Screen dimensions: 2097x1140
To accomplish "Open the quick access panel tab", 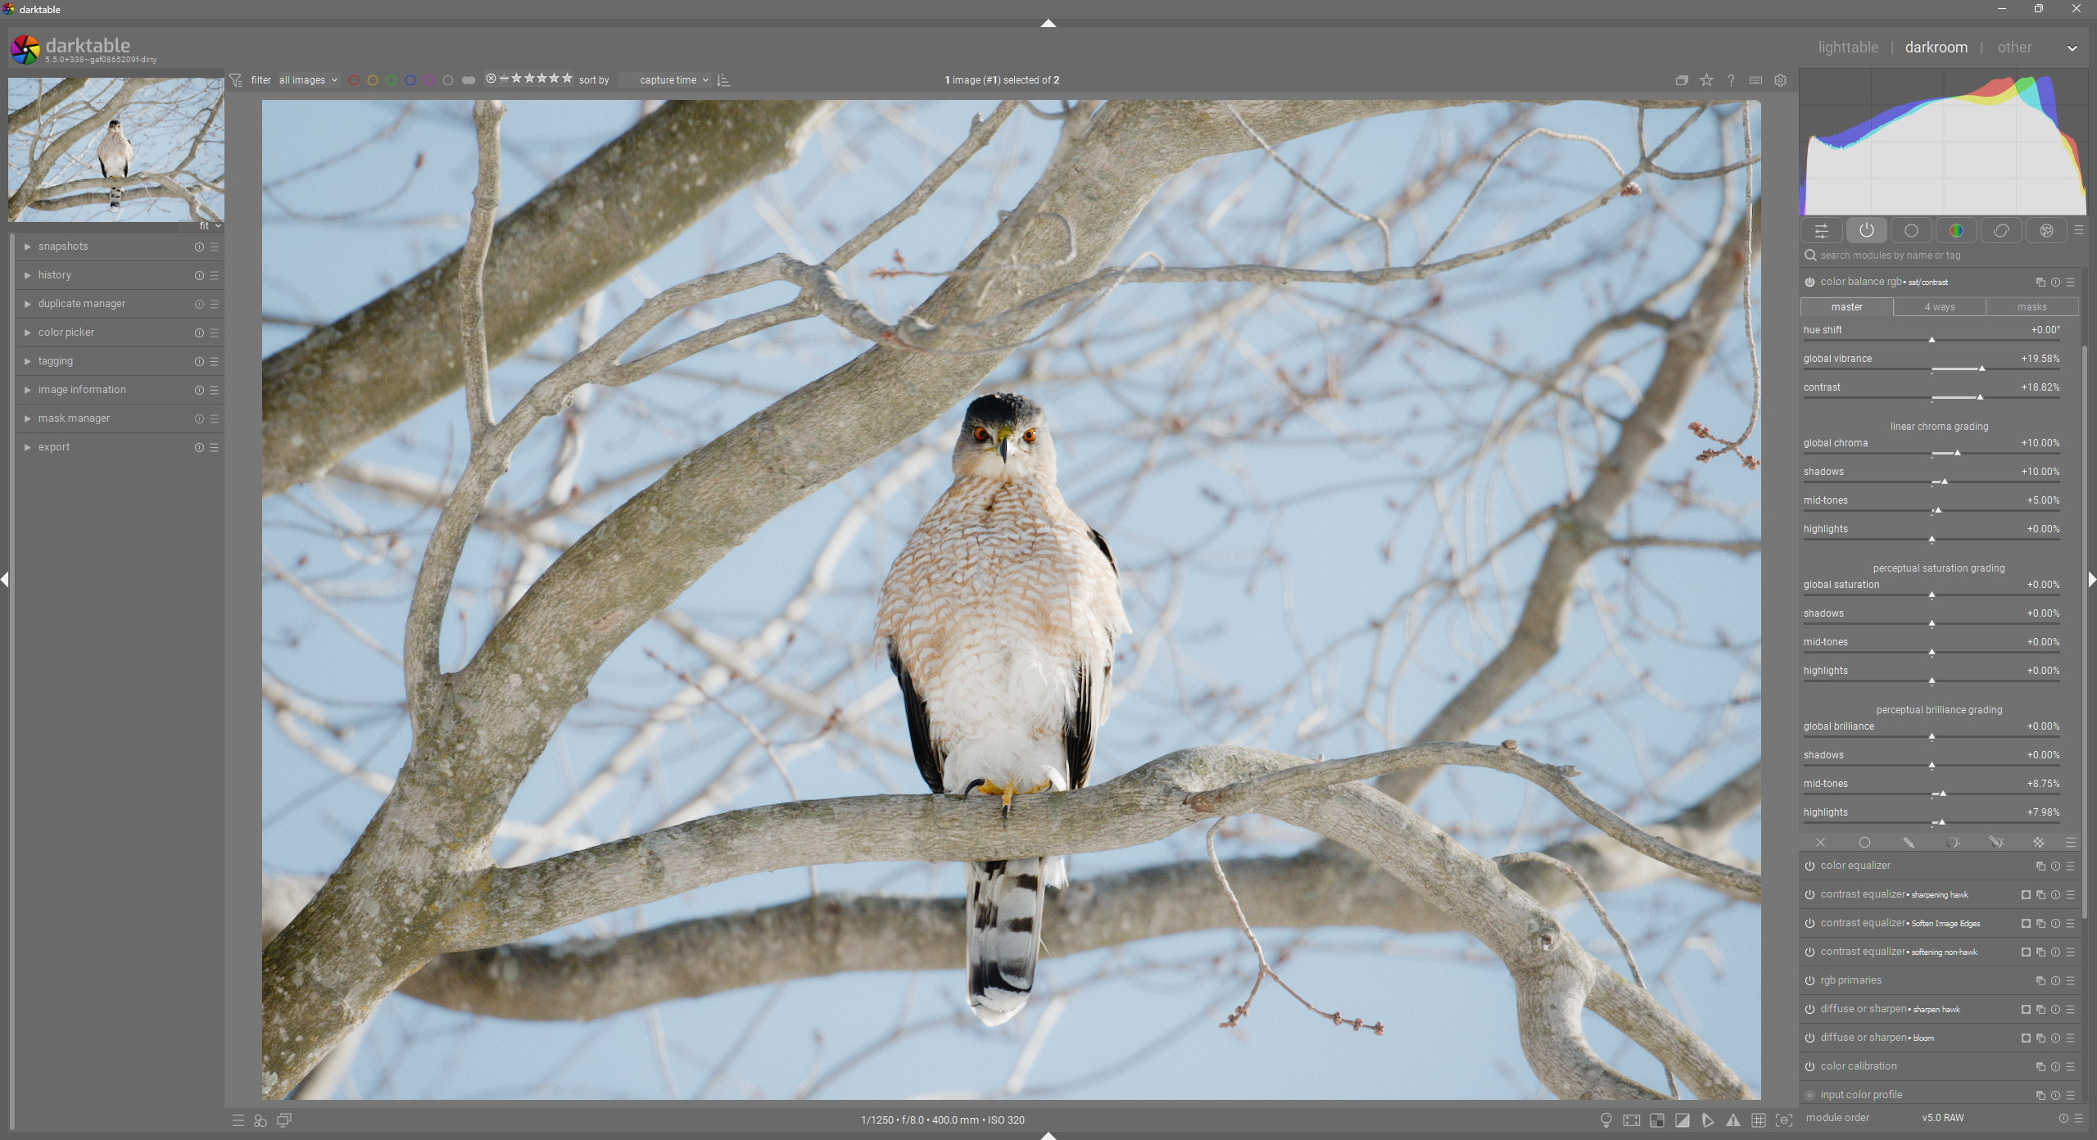I will tap(1821, 231).
